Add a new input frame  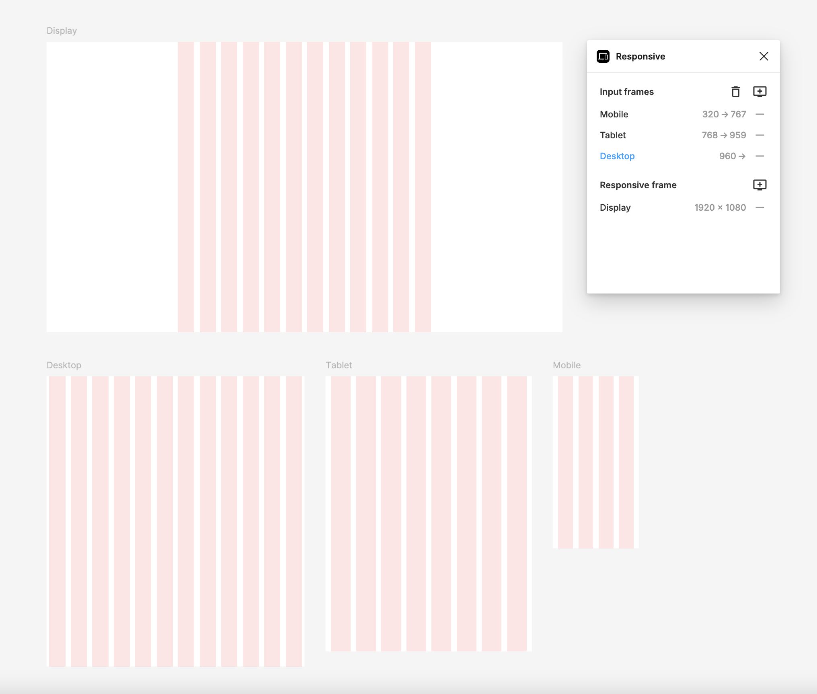pyautogui.click(x=760, y=92)
